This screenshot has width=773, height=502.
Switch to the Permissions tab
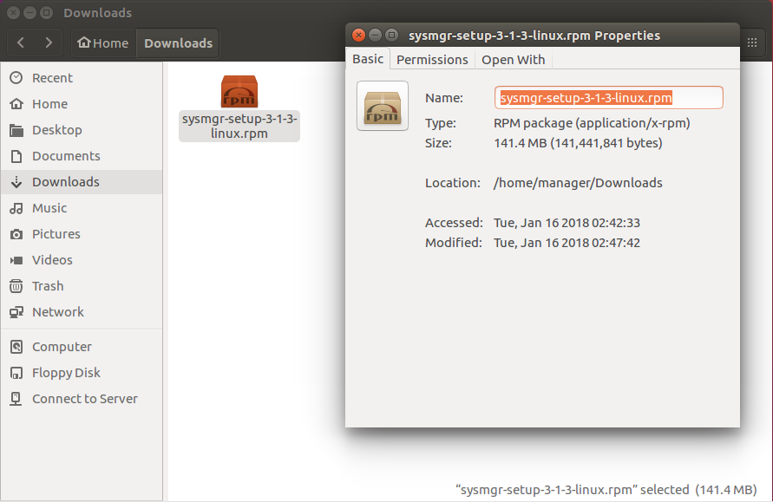click(x=432, y=60)
